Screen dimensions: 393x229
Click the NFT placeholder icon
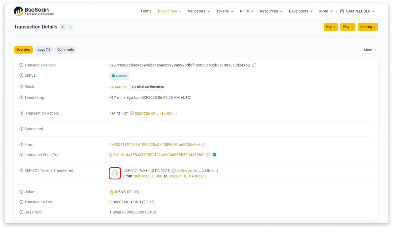(115, 173)
